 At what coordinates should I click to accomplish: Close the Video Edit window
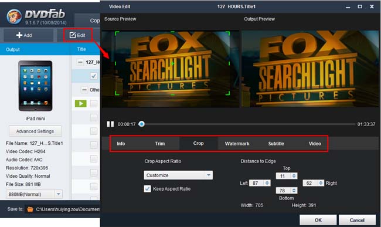[x=372, y=7]
